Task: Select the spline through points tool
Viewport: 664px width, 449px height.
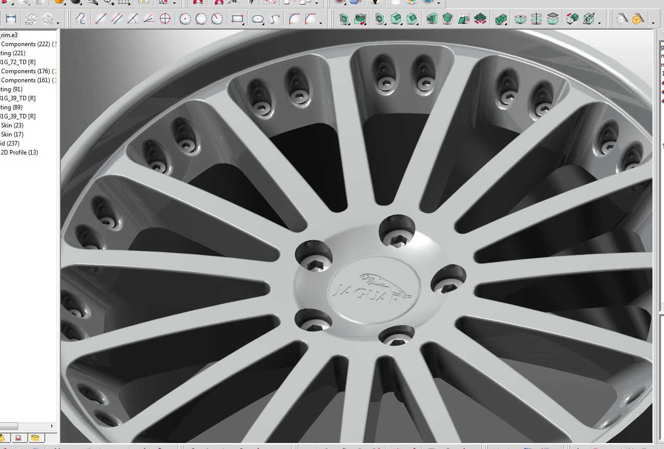Action: [x=275, y=20]
